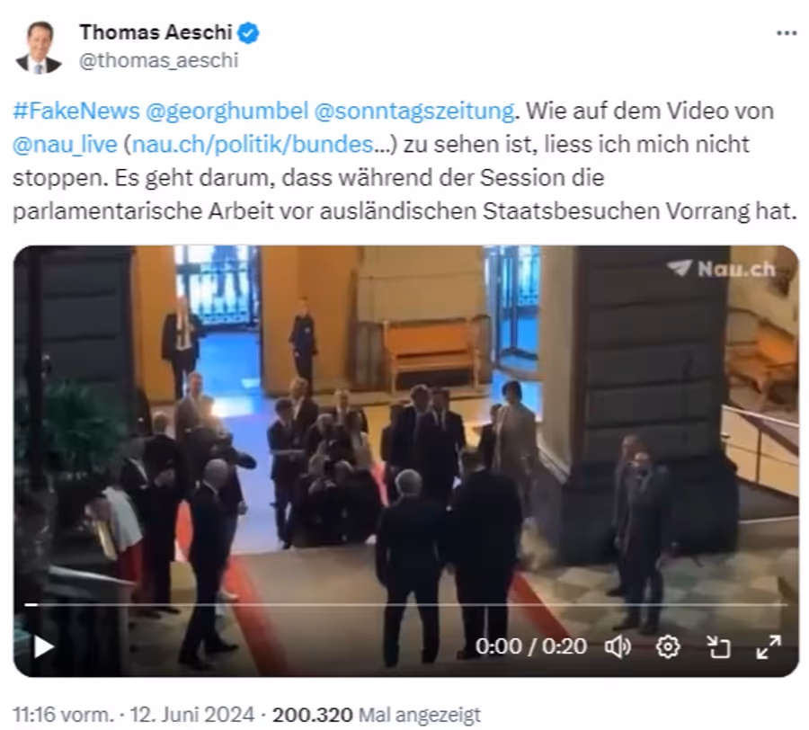Expand video to fullscreen
Image resolution: width=809 pixels, height=730 pixels.
(769, 646)
